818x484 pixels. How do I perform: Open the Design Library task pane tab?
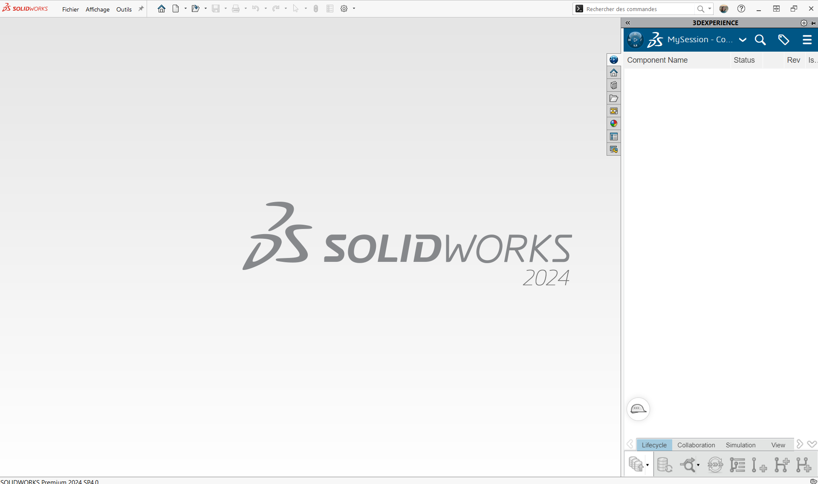coord(614,85)
